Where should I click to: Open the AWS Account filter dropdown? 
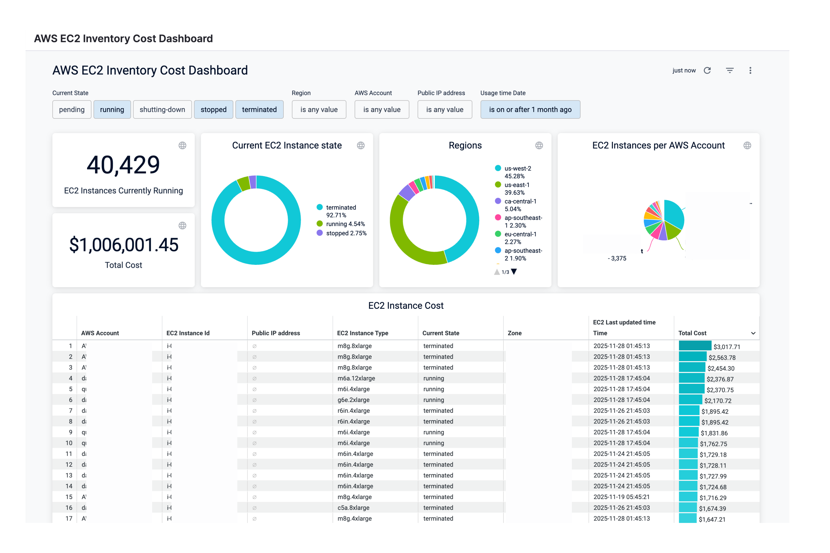tap(381, 110)
